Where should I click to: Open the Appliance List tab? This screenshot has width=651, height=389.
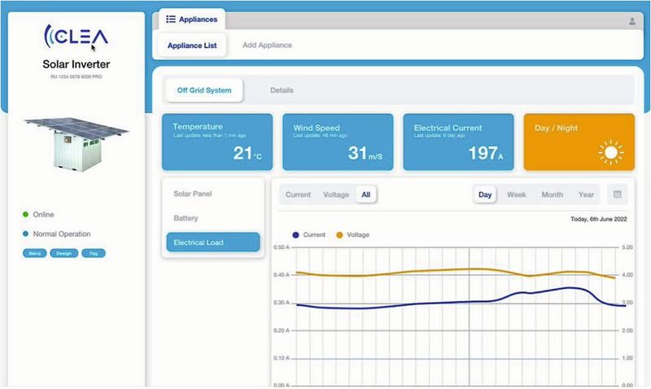pos(192,46)
